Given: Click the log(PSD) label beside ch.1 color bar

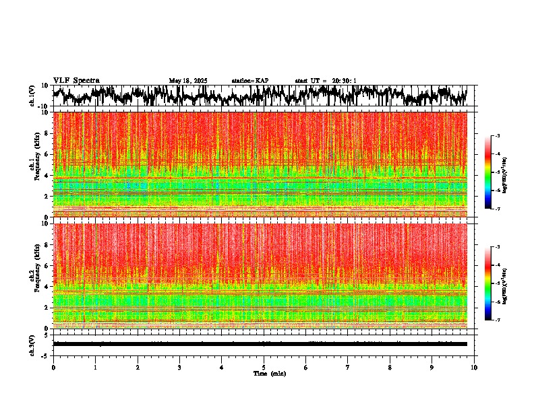Looking at the screenshot, I should click(x=505, y=175).
